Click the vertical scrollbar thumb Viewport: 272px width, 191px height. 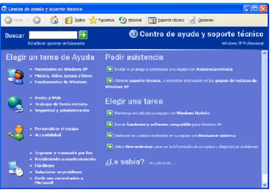(x=265, y=114)
